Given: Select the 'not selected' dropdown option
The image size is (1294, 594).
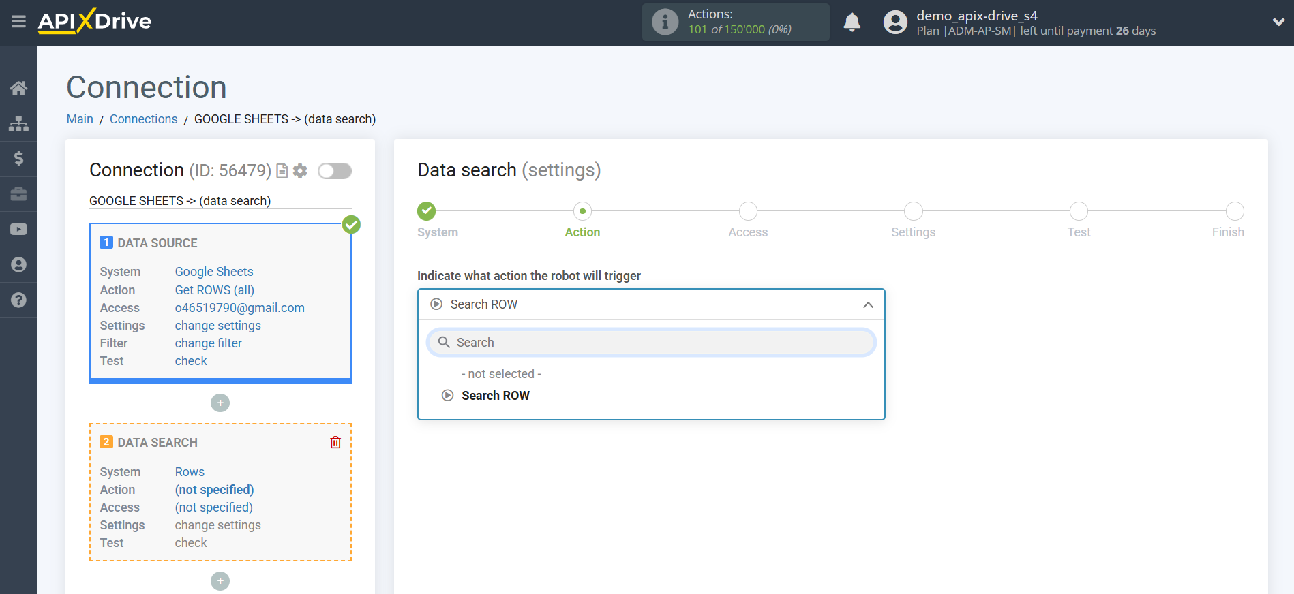Looking at the screenshot, I should 501,374.
